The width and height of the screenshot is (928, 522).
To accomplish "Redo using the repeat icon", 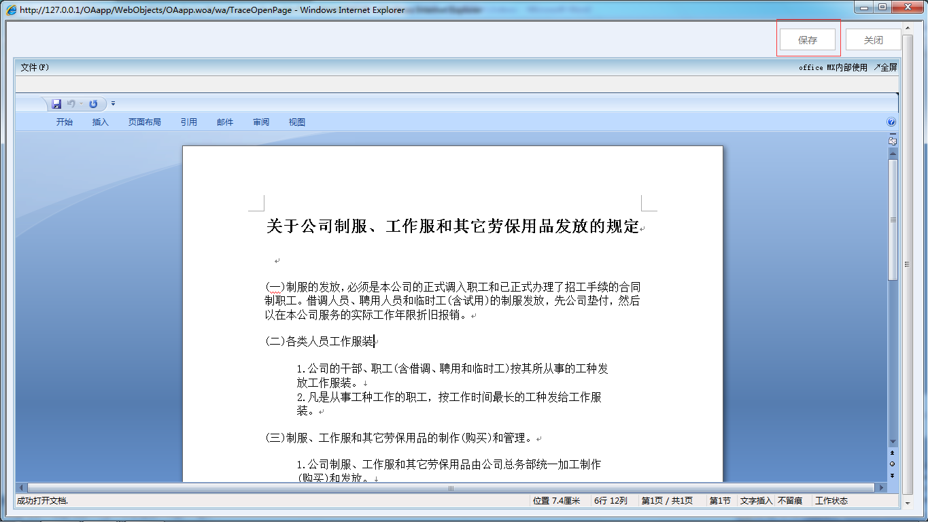I will click(93, 103).
